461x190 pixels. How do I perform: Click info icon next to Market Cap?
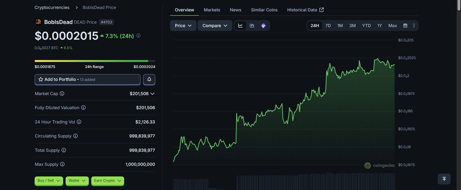pos(62,93)
